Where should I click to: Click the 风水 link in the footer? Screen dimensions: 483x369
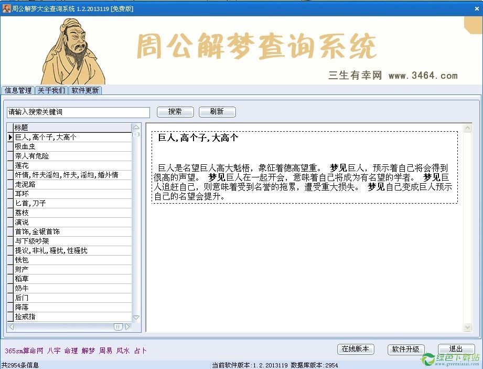coord(122,350)
